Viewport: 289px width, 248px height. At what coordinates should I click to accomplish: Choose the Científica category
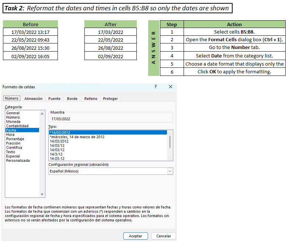point(22,147)
